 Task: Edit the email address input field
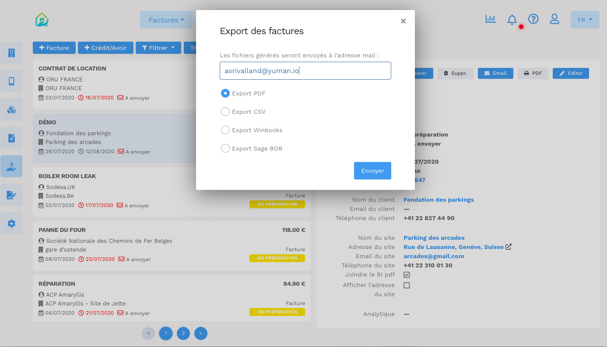(x=305, y=70)
